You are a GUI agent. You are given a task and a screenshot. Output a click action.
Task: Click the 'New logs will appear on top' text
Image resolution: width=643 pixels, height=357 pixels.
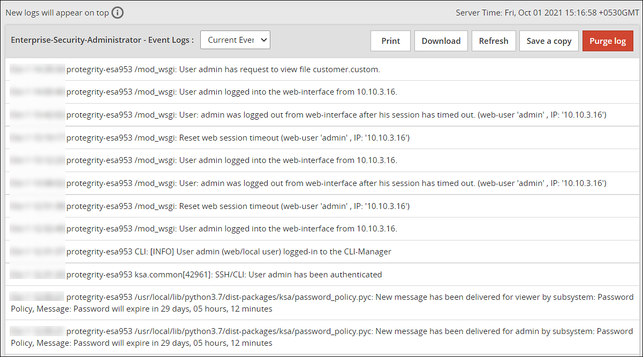tap(56, 12)
